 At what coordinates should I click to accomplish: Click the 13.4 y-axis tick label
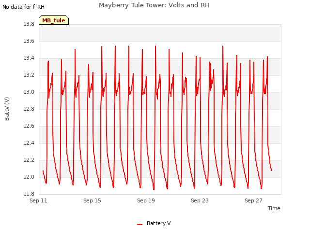(29, 58)
